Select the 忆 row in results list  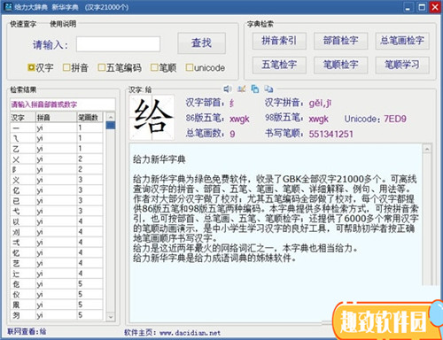(56, 252)
